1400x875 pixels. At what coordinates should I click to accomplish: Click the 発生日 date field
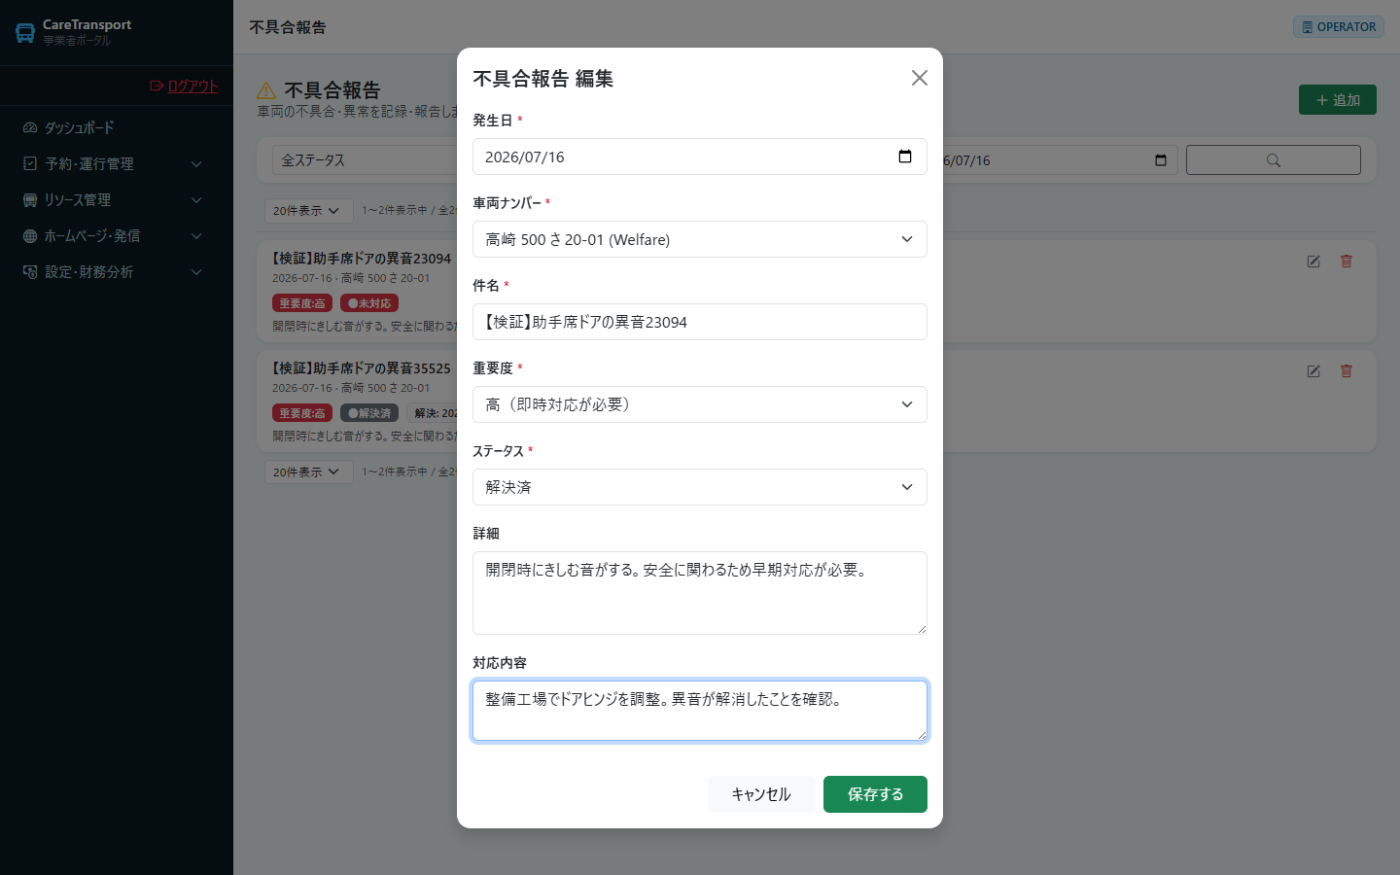[x=700, y=157]
